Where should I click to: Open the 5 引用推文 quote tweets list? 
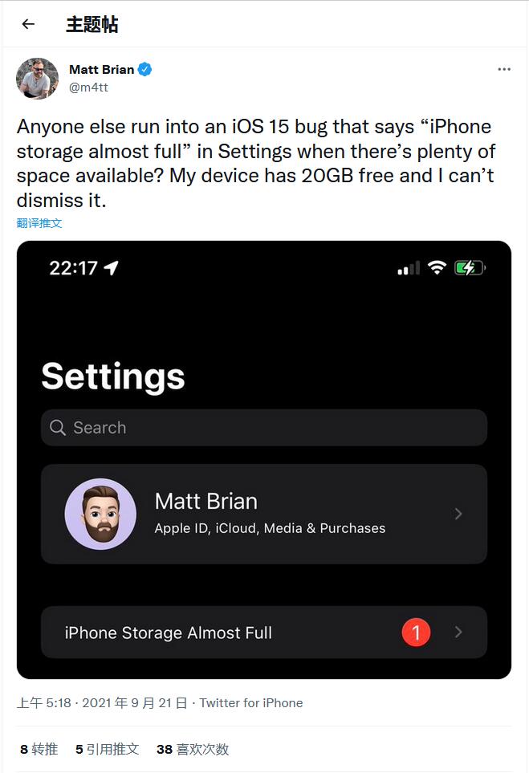click(x=107, y=750)
